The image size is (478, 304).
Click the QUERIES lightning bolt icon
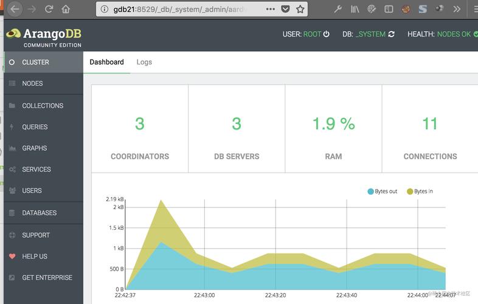pos(12,126)
